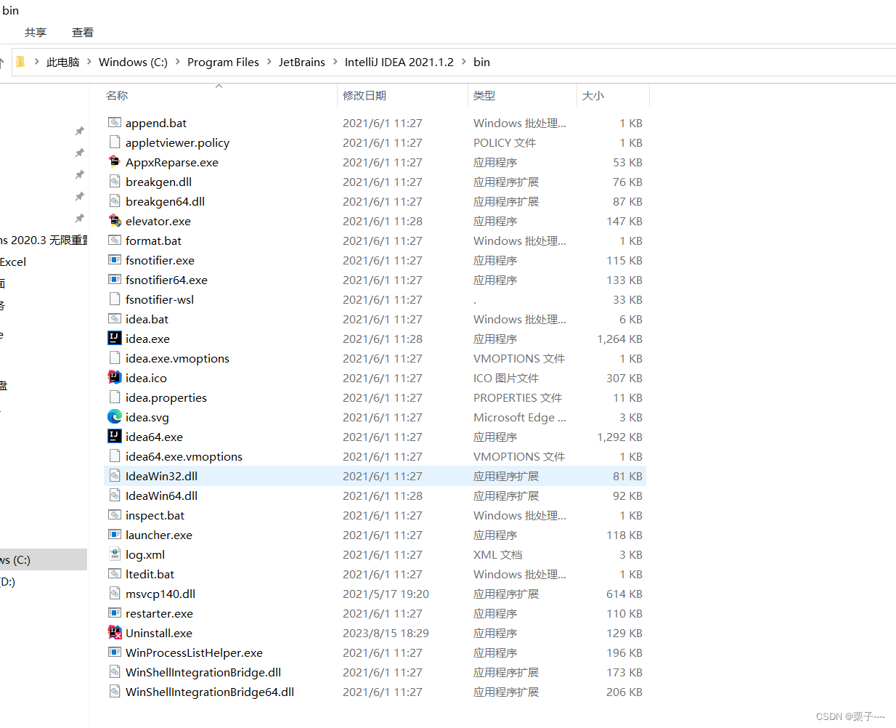Click the 1,264 KB size cell

point(619,339)
